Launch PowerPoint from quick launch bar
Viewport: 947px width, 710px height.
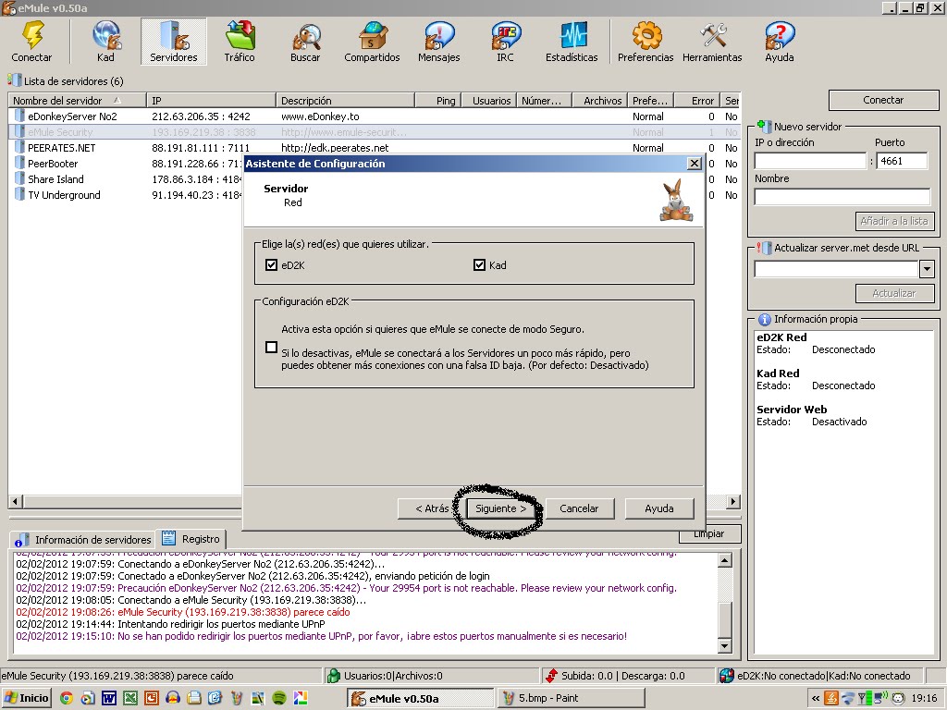point(151,698)
